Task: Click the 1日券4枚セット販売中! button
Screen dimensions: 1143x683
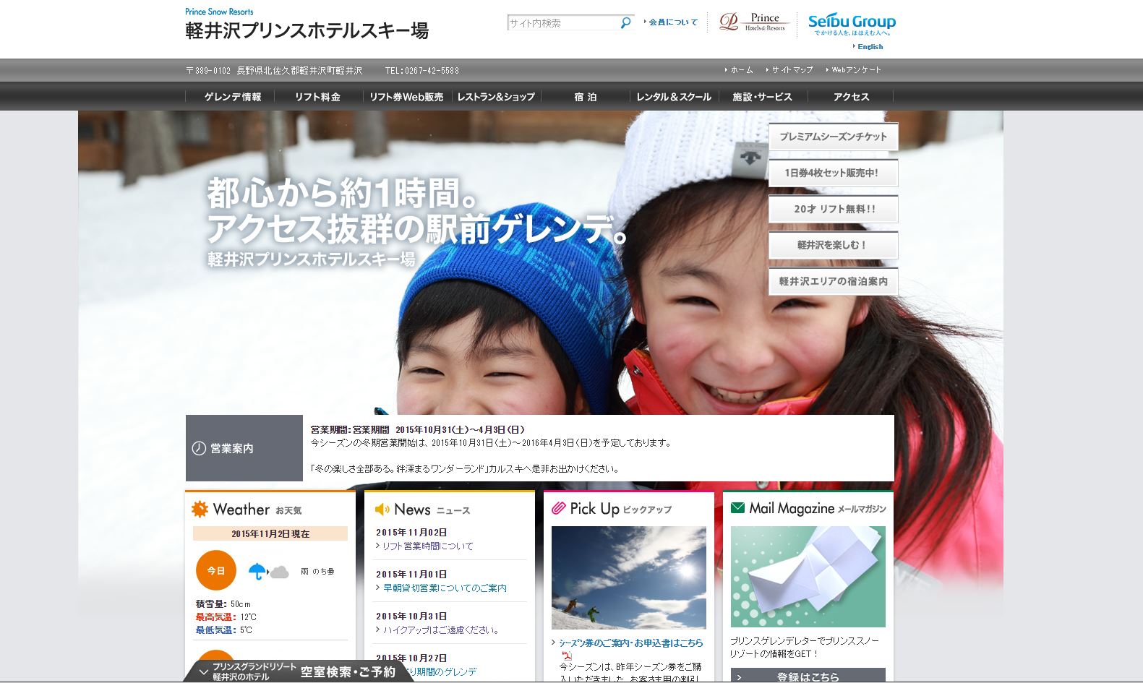Action: point(833,173)
